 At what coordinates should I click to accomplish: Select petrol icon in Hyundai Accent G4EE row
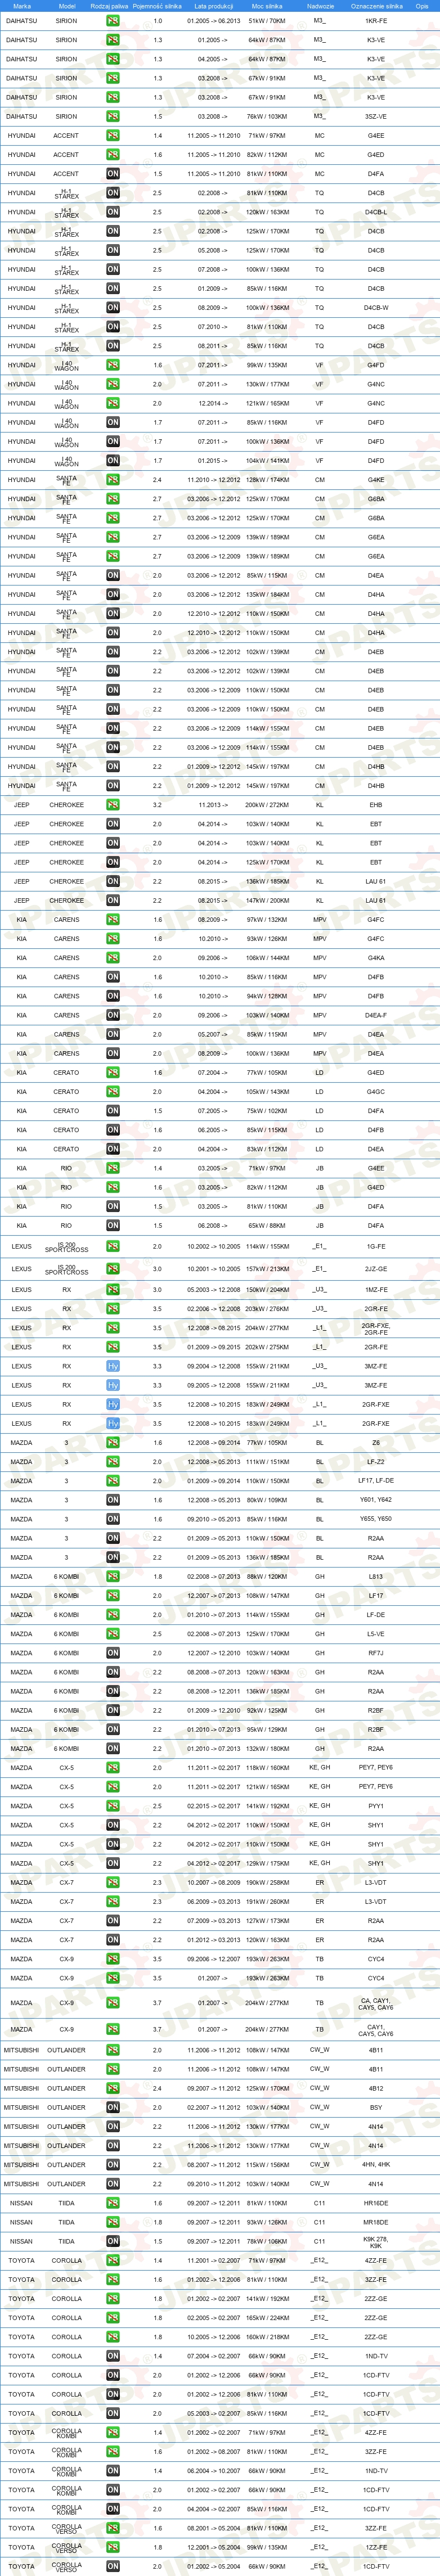pyautogui.click(x=113, y=135)
